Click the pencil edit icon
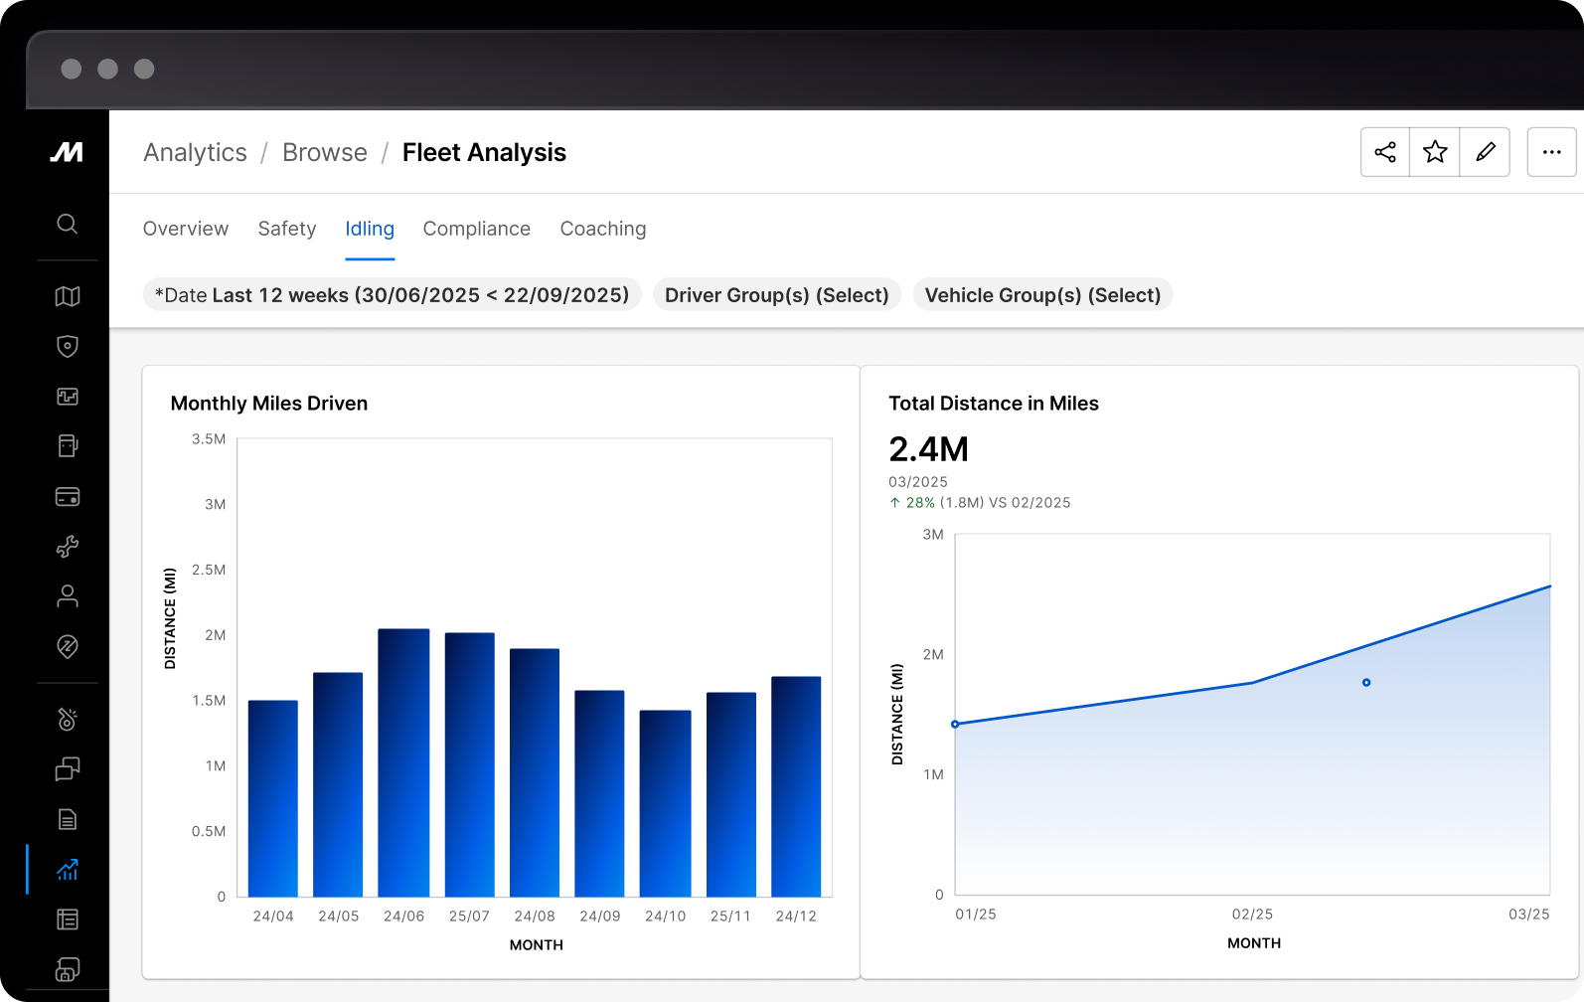This screenshot has height=1002, width=1584. (1486, 152)
